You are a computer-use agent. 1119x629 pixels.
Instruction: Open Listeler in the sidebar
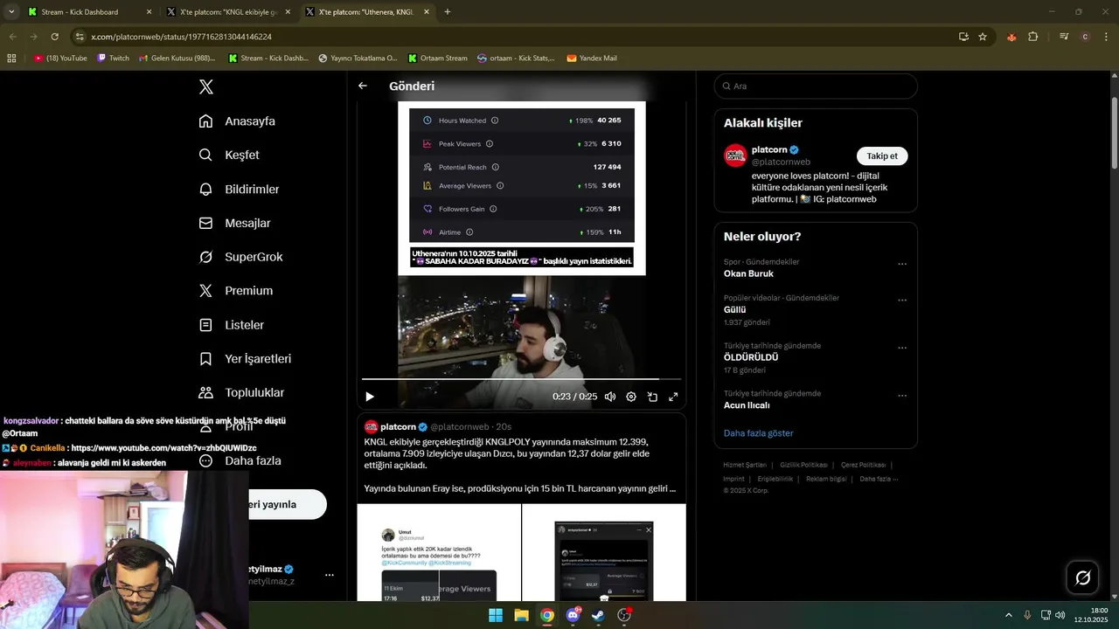click(232, 325)
